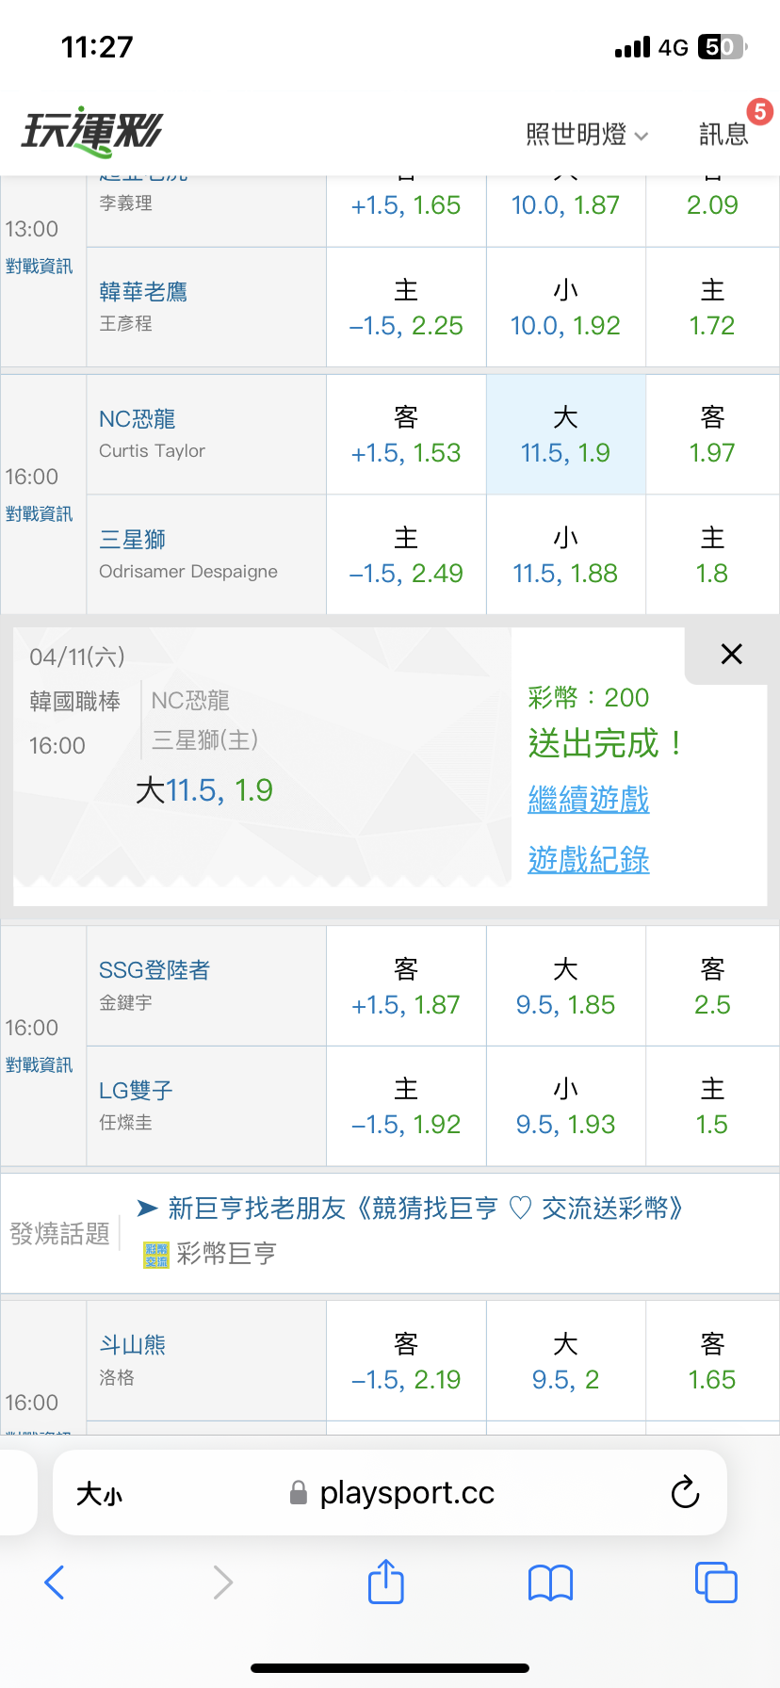This screenshot has width=780, height=1688.
Task: Tap playsport.cc address bar
Action: 405,1493
